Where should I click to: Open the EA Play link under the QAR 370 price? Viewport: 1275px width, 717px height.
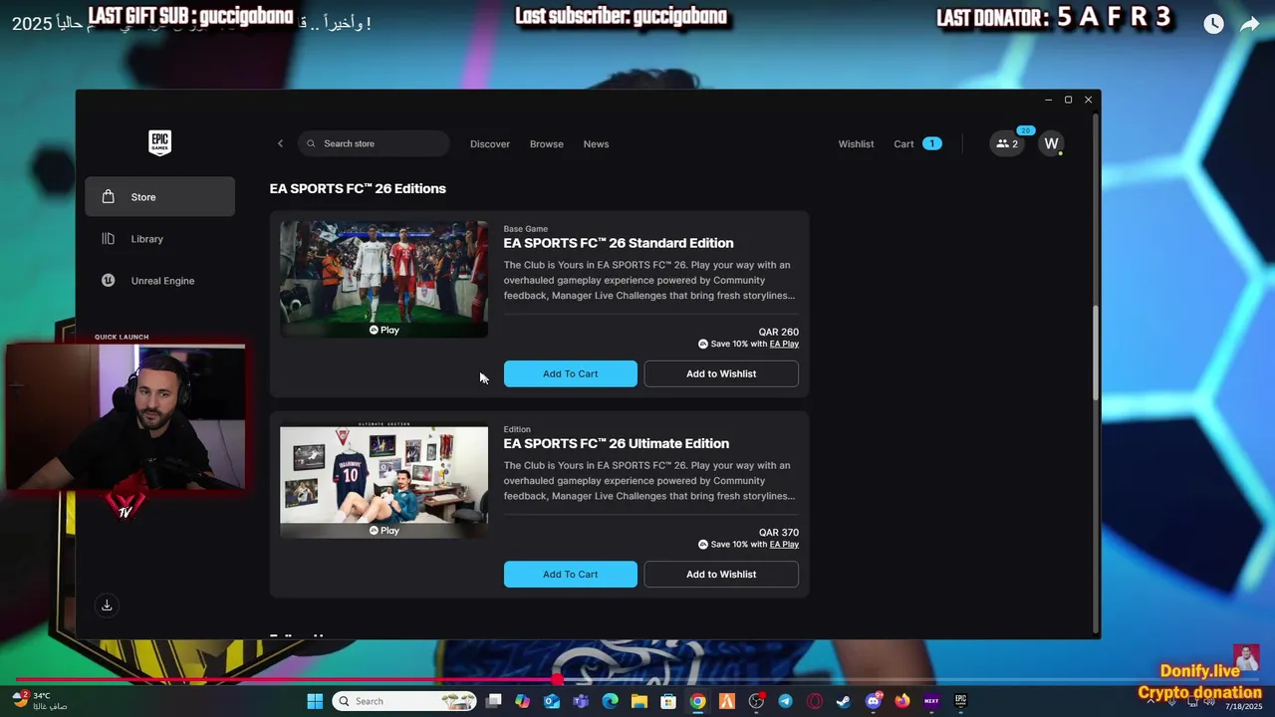(x=784, y=545)
